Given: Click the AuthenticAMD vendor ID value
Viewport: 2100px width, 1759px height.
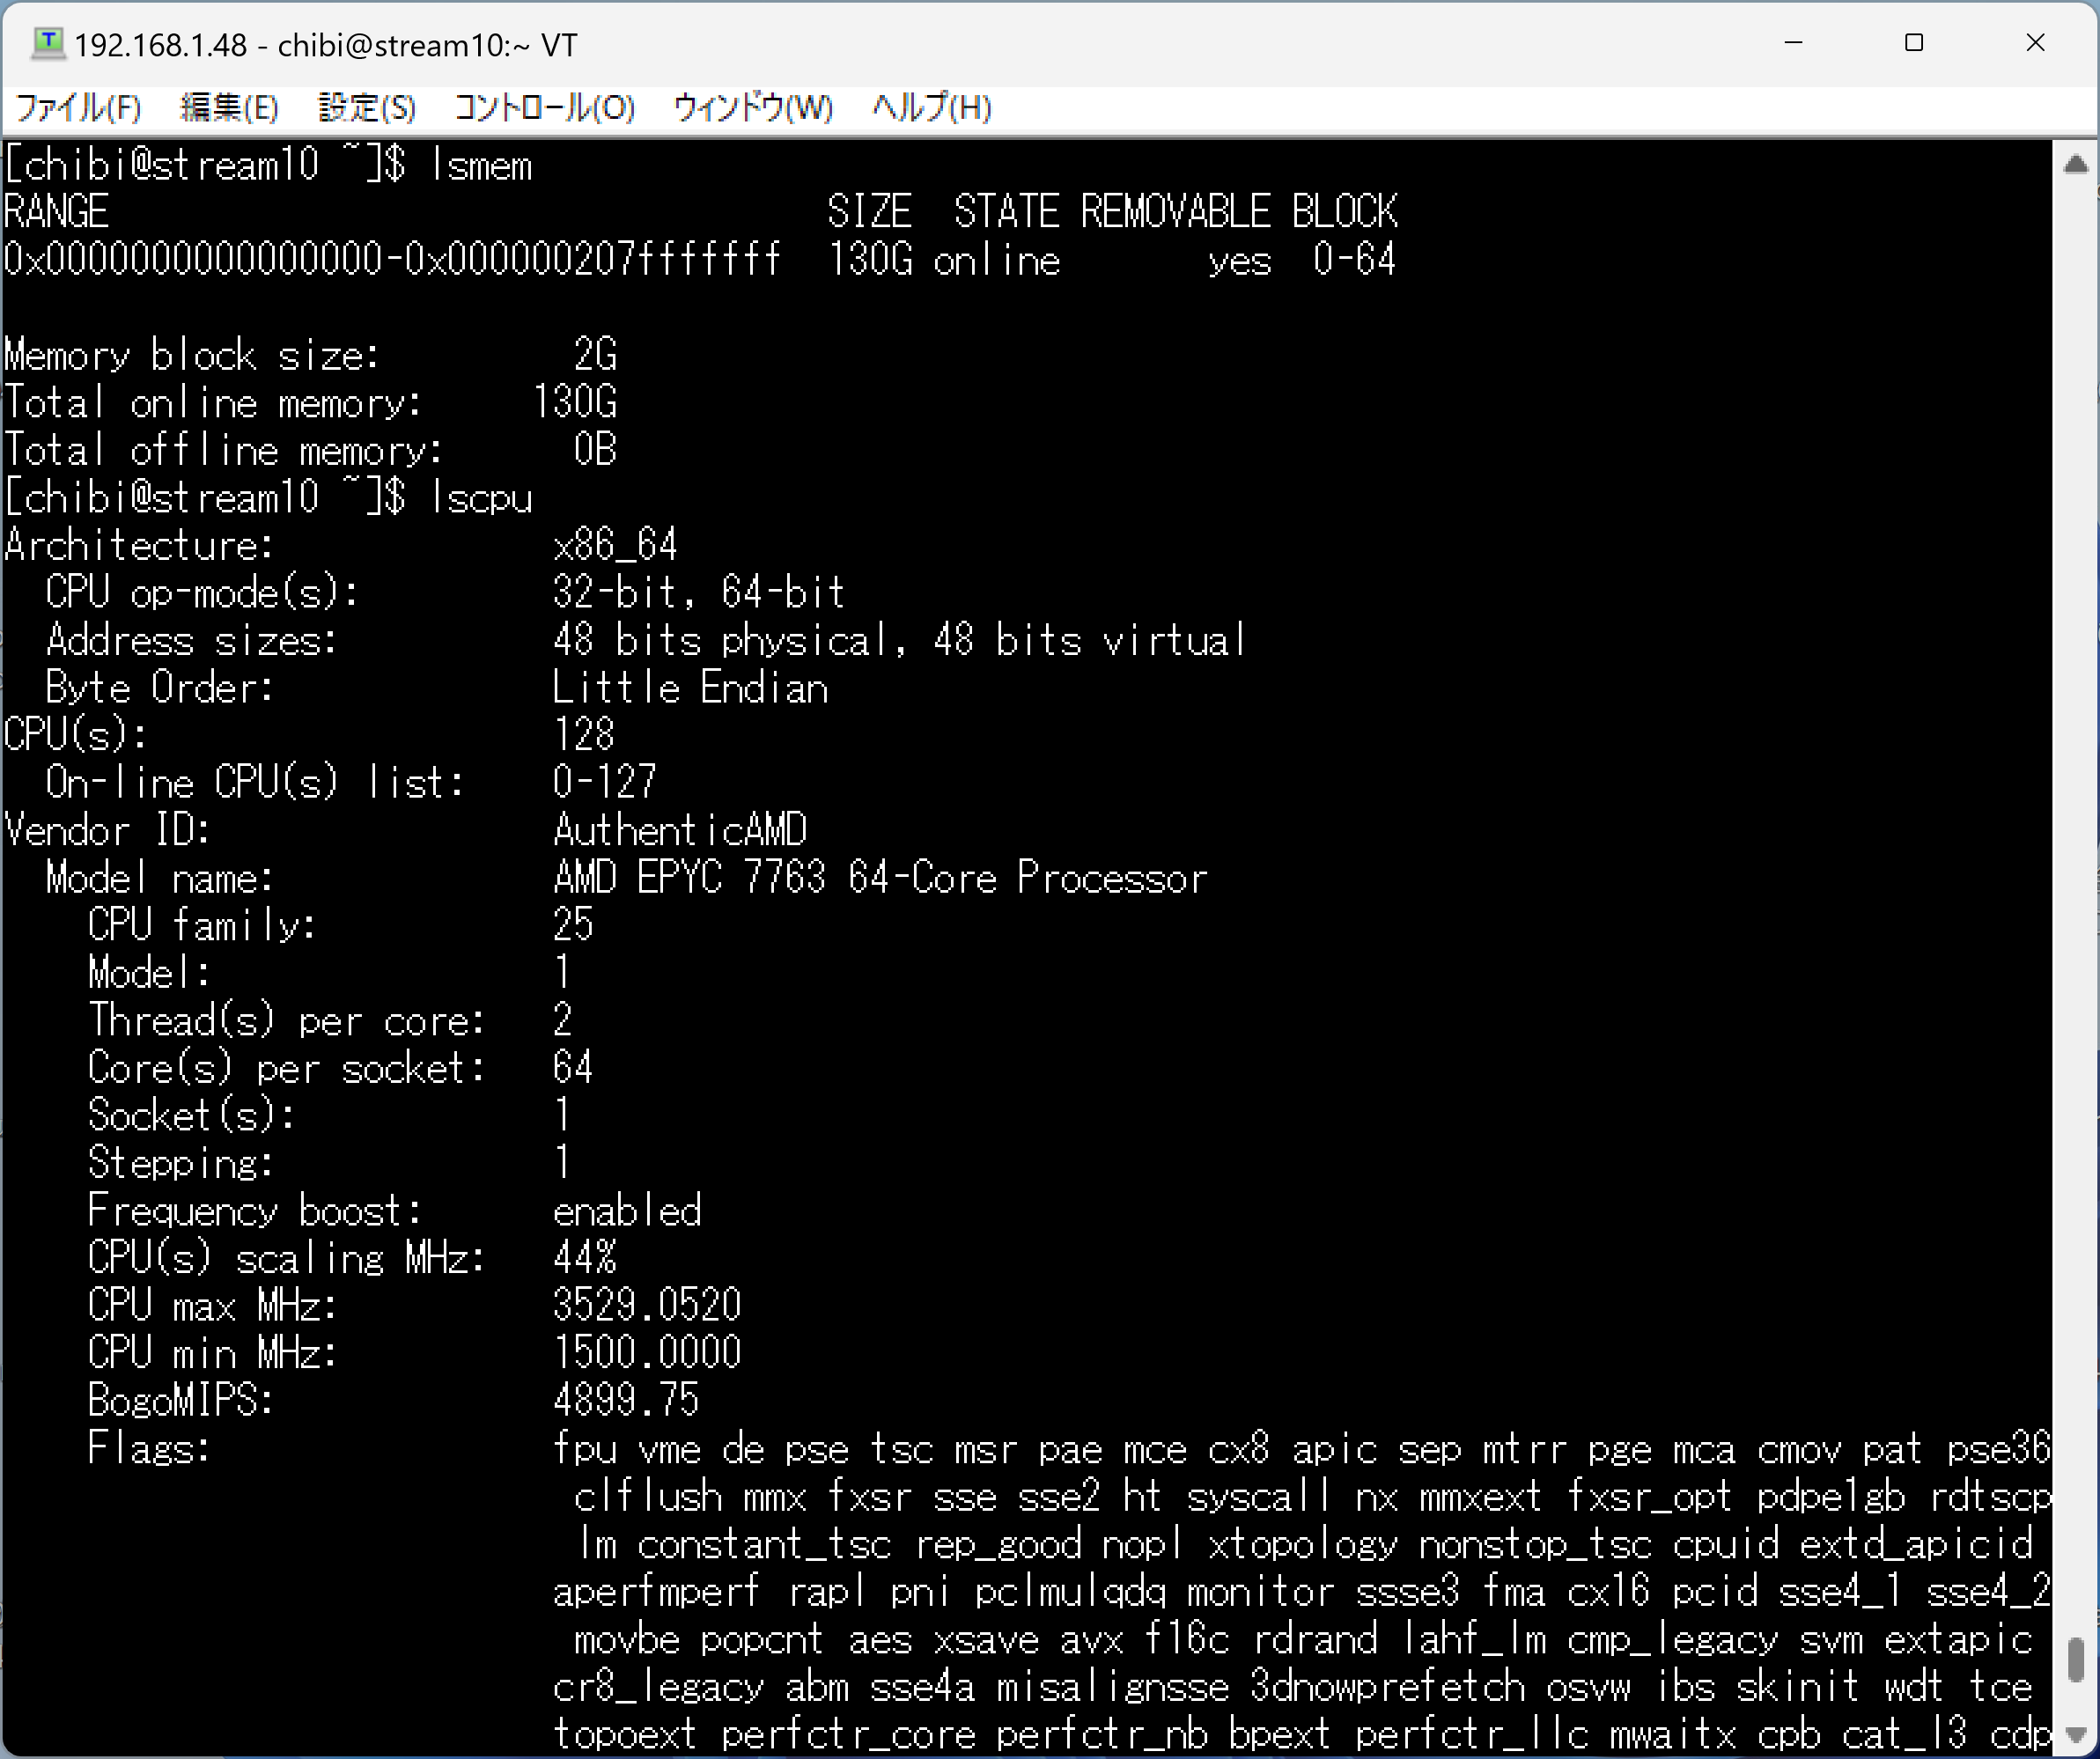Looking at the screenshot, I should coord(680,830).
